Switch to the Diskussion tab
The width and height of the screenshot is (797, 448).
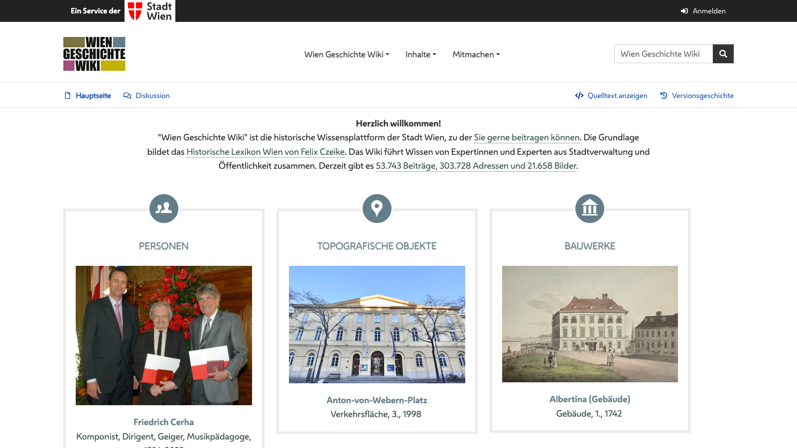[152, 95]
